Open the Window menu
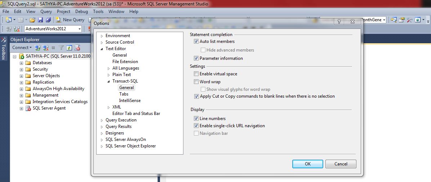 tap(116, 12)
